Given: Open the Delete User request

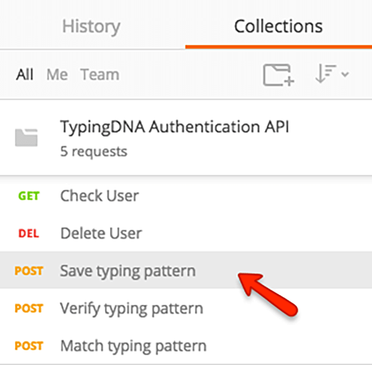Looking at the screenshot, I should click(x=186, y=233).
